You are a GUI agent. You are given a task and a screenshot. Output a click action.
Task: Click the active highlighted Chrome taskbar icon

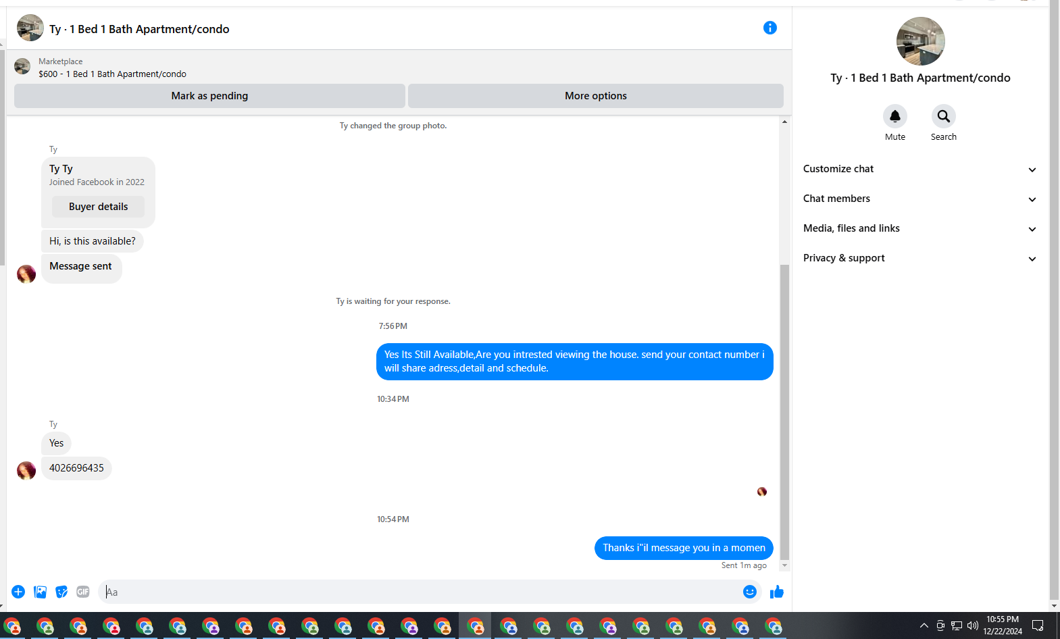[476, 626]
